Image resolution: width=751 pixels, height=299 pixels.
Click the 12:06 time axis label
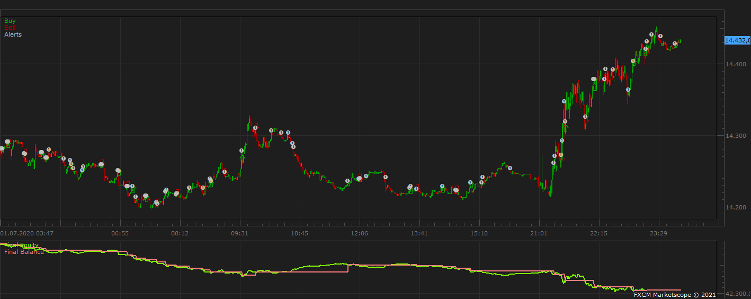359,233
